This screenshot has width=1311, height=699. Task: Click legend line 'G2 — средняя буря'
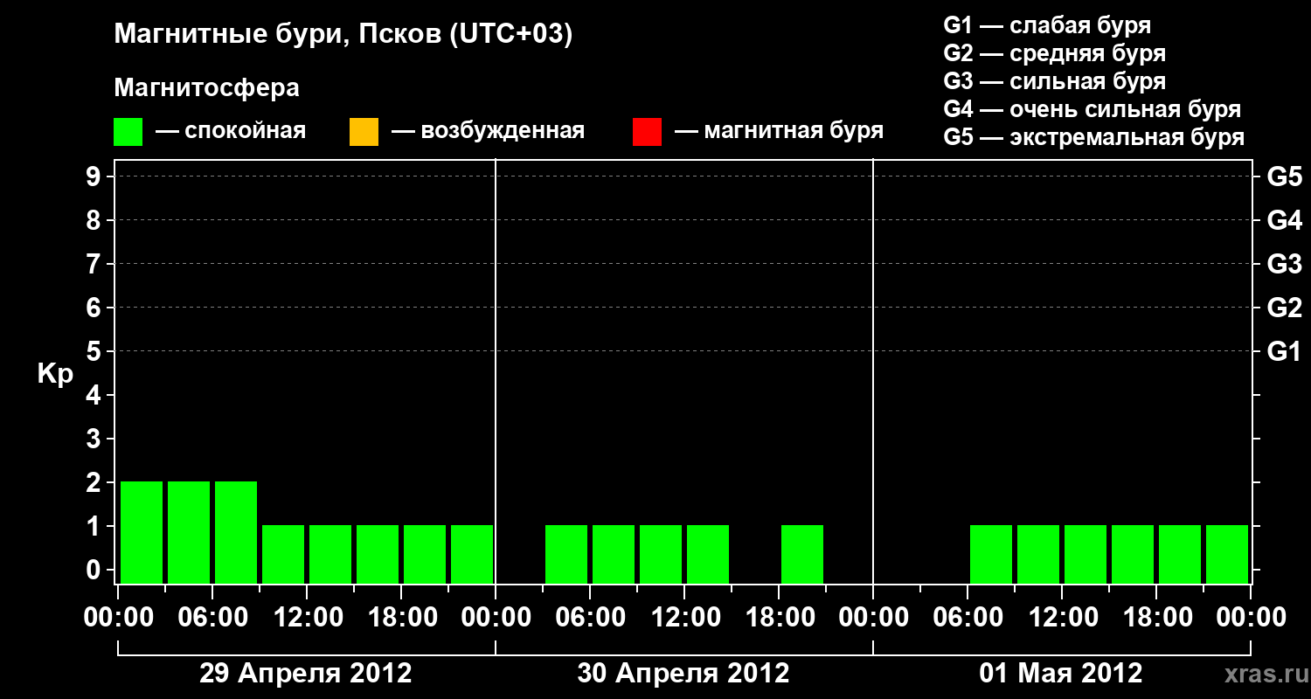tap(1054, 53)
